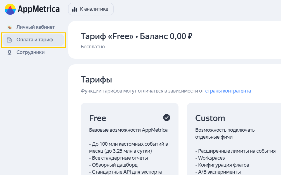Click the AppMetrica round logo icon
This screenshot has width=281, height=175.
[10, 9]
